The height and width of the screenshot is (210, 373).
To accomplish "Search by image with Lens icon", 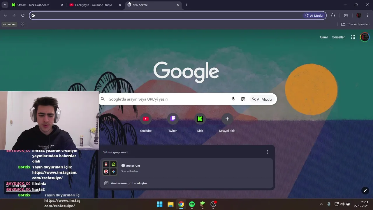I will [243, 99].
